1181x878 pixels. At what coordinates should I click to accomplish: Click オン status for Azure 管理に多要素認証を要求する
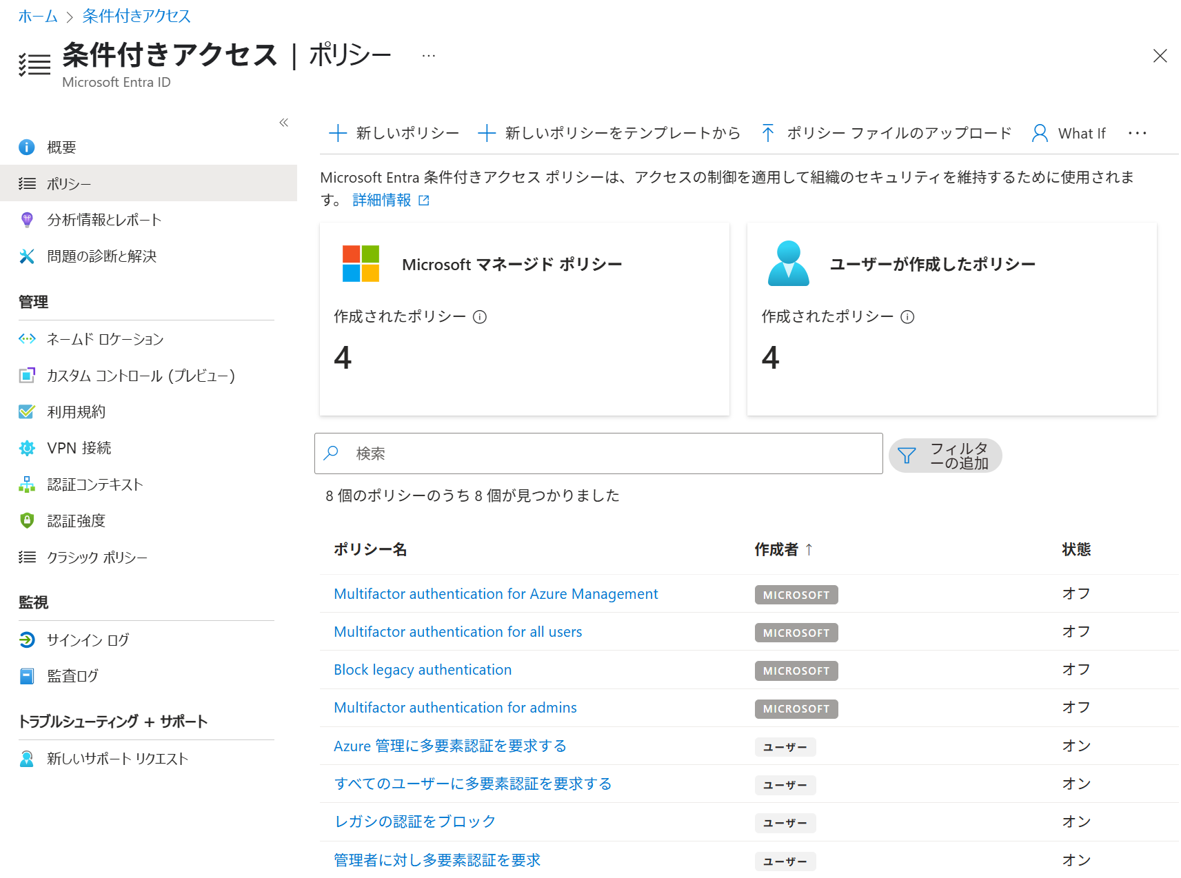[1076, 746]
